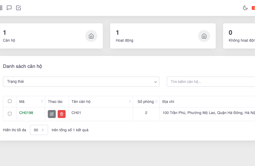Check the select-all checkbox in table header
Viewport: 255px width, 166px height.
click(10, 101)
